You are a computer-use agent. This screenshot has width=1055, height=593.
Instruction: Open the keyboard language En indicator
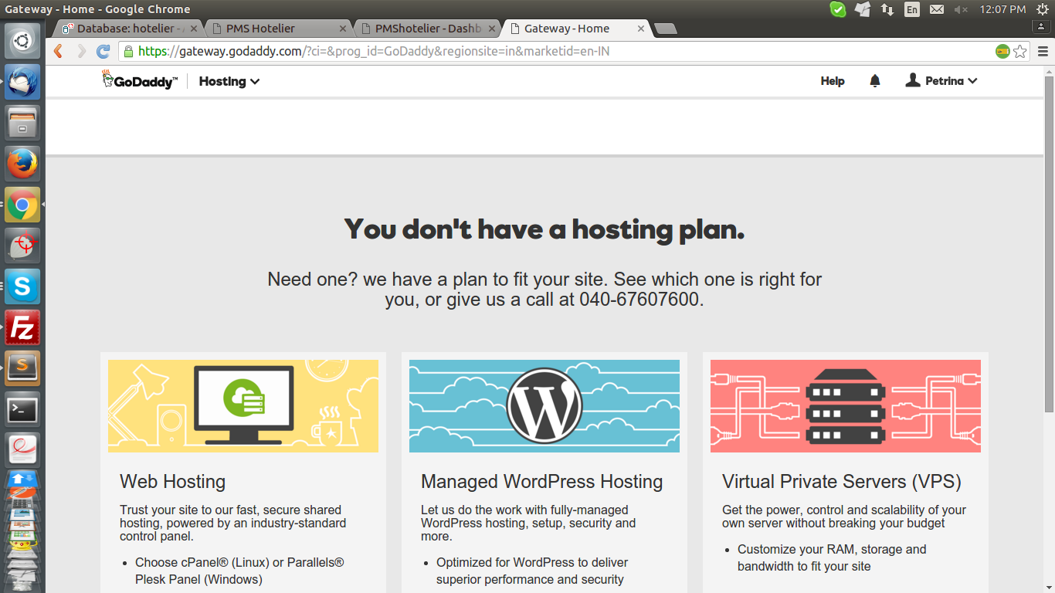coord(912,9)
